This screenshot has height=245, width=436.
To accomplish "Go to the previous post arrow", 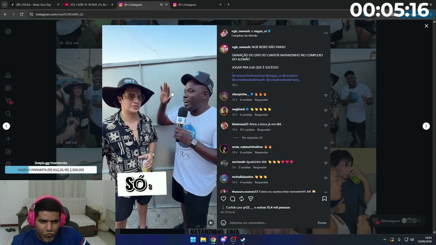I will pos(6,126).
